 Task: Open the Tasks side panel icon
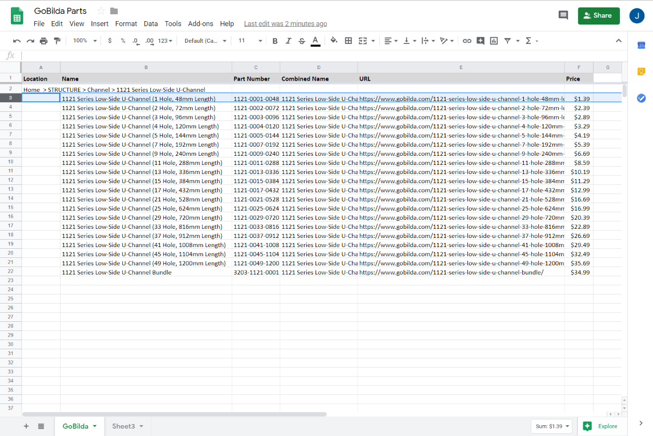click(642, 98)
